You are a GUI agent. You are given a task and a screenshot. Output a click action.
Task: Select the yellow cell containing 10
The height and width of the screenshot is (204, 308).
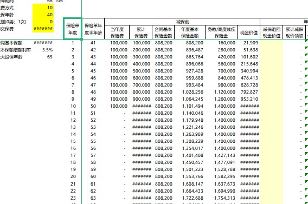click(43, 8)
